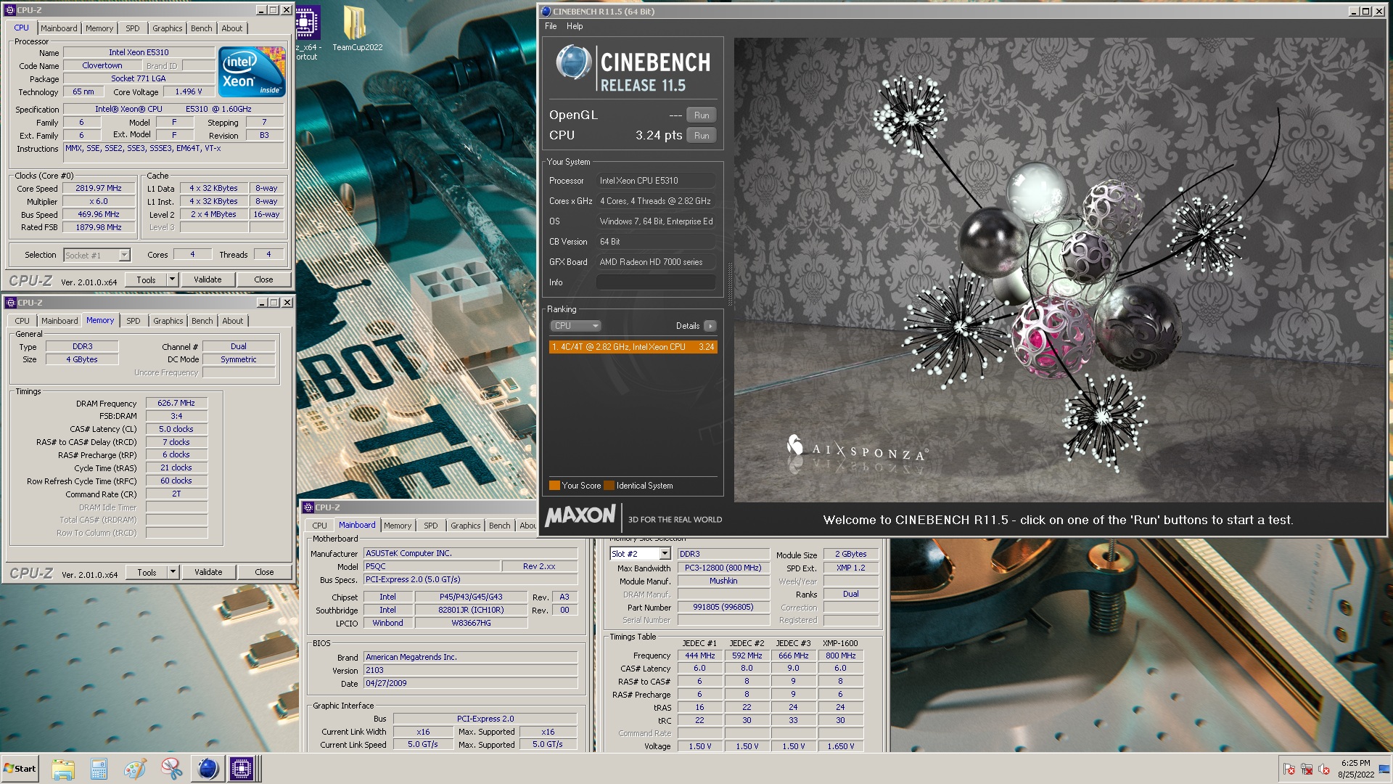Screen dimensions: 1393x784
Task: Click the muted speaker volume tray icon
Action: click(x=1324, y=769)
